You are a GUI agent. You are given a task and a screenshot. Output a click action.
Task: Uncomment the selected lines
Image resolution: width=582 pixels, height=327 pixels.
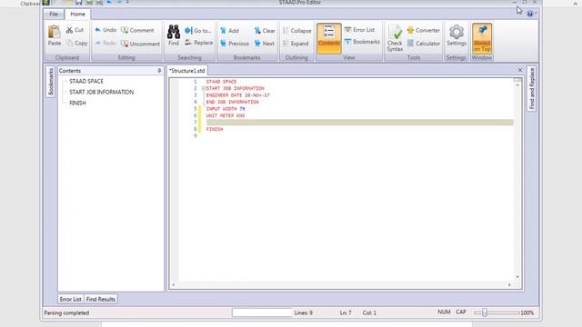140,44
